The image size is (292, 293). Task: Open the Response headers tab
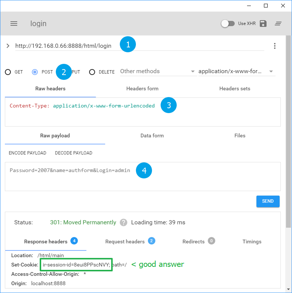pyautogui.click(x=46, y=241)
